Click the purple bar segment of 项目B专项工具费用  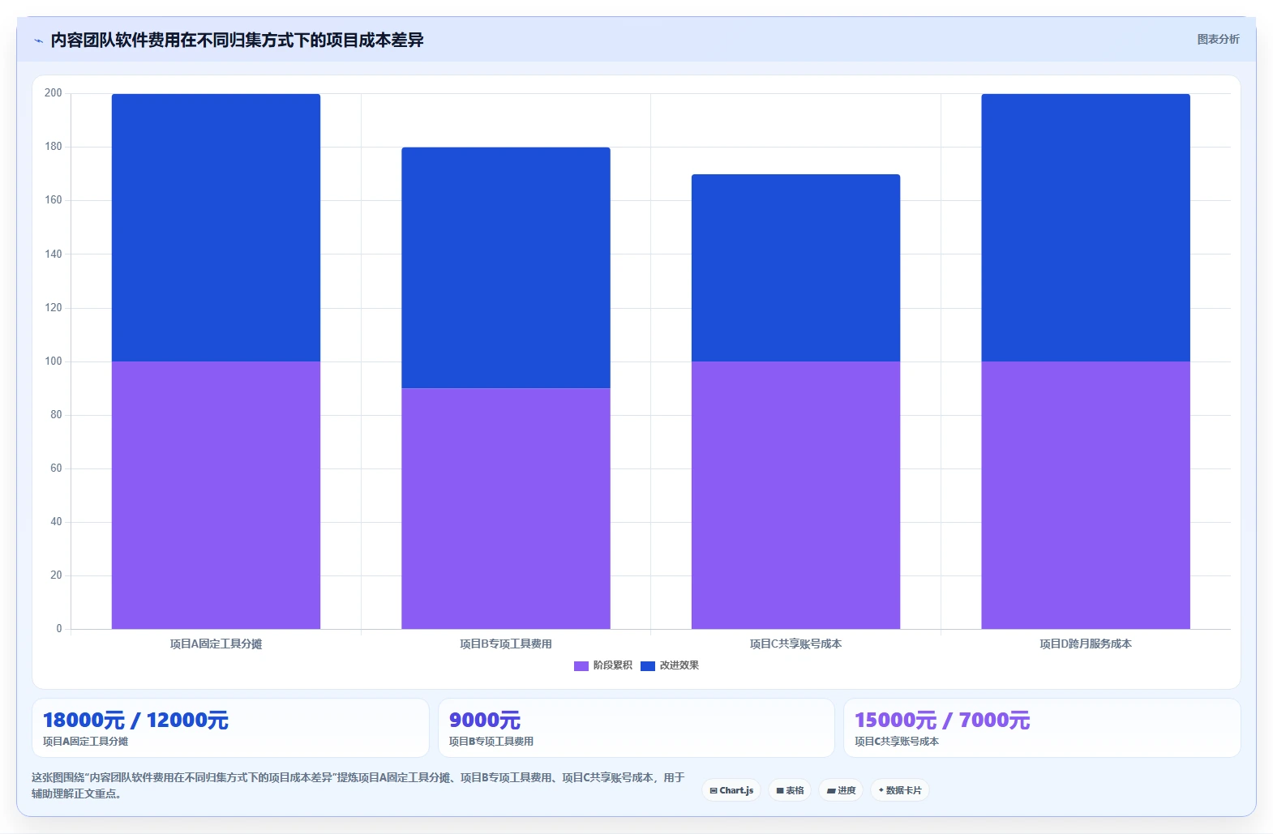(x=506, y=508)
